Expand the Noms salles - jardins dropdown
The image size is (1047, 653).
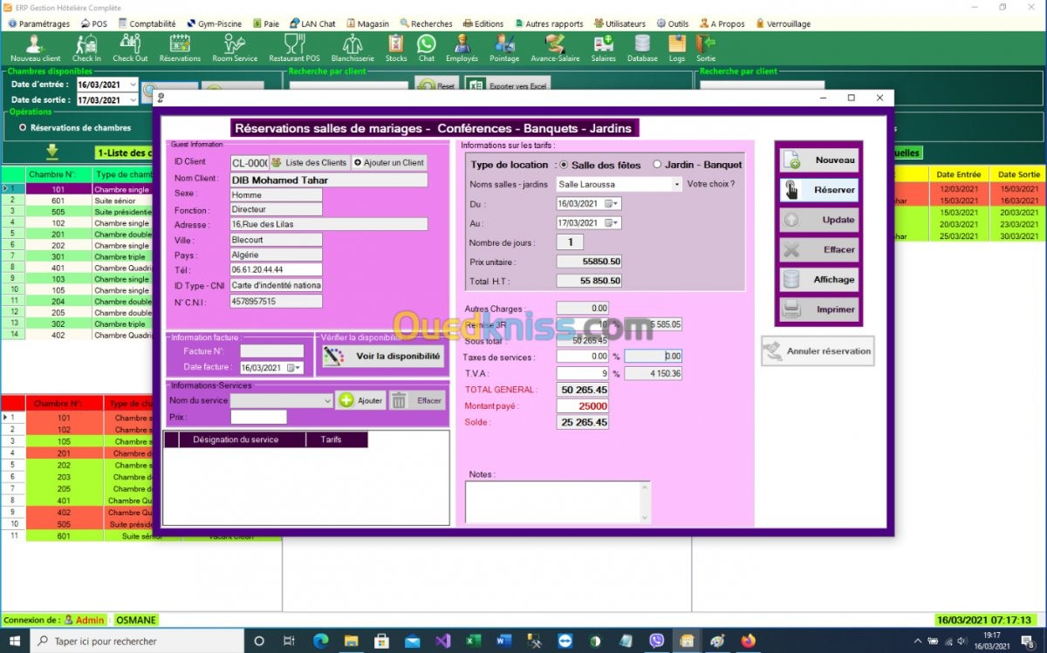677,185
